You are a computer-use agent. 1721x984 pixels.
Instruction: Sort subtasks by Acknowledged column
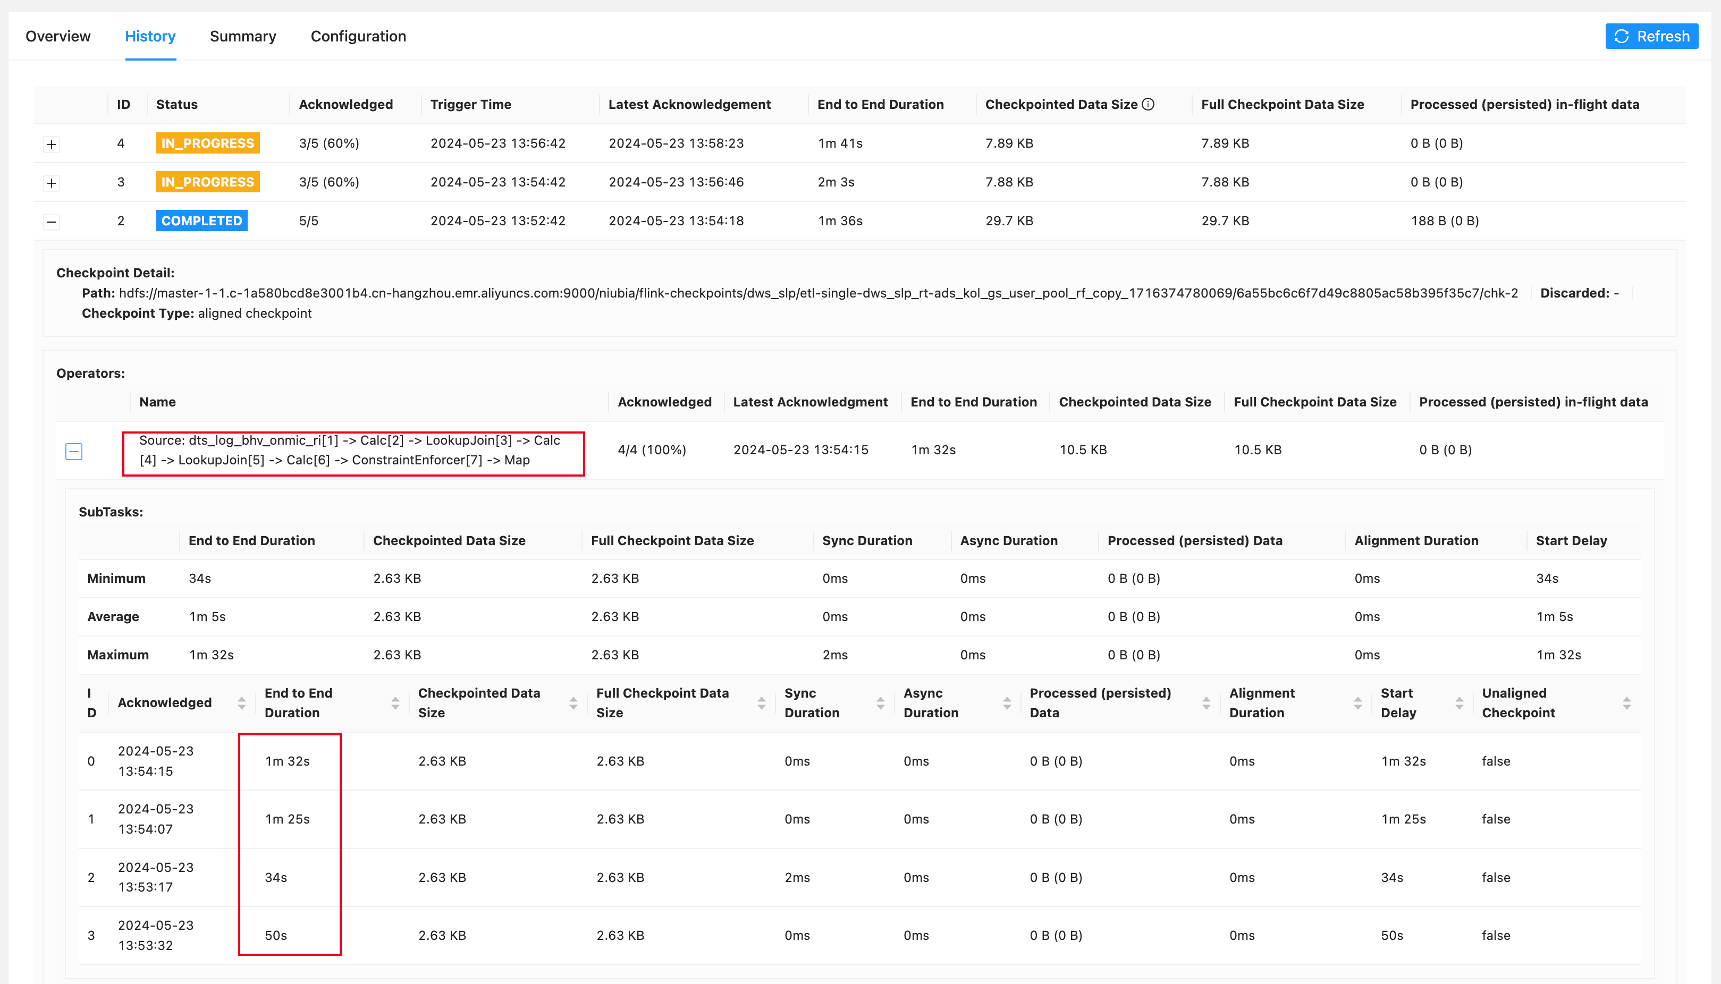tap(241, 703)
